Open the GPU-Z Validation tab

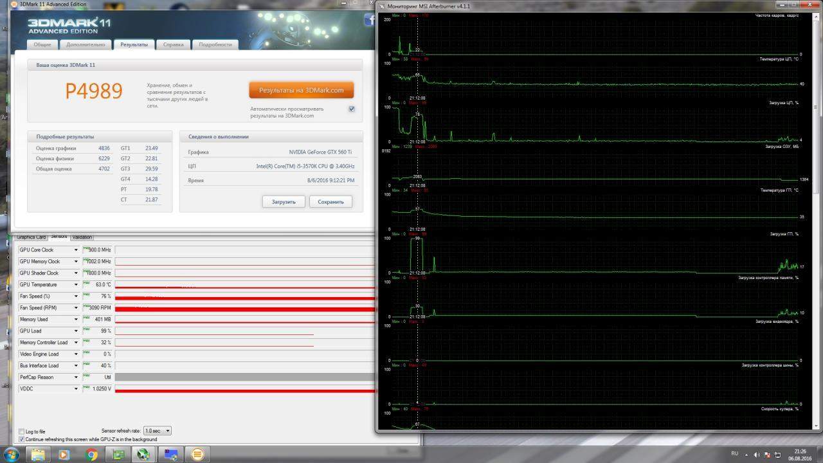(82, 237)
